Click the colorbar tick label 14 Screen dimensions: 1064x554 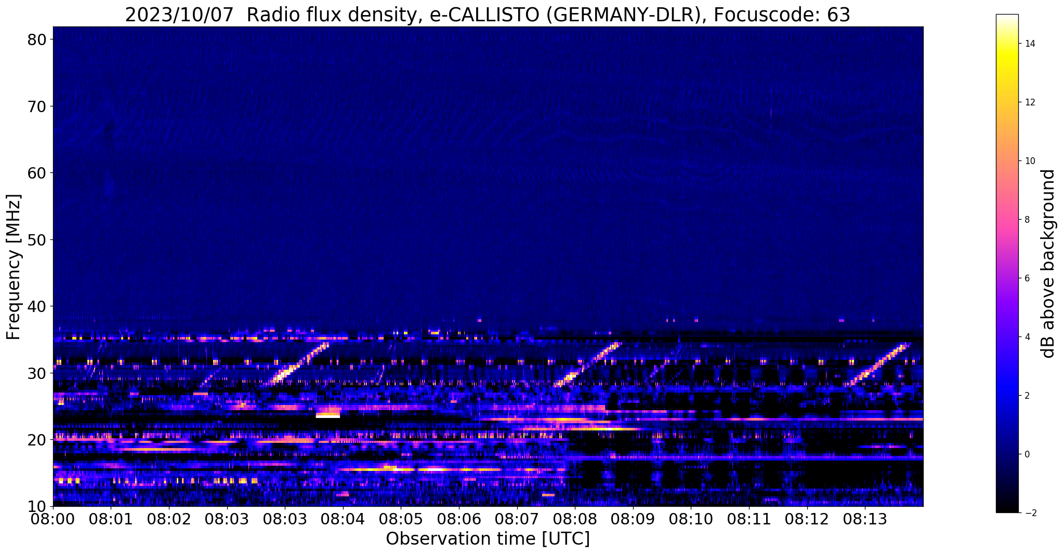point(1029,44)
